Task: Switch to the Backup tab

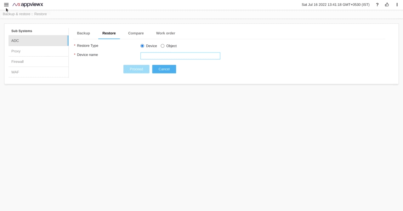Action: coord(83,33)
